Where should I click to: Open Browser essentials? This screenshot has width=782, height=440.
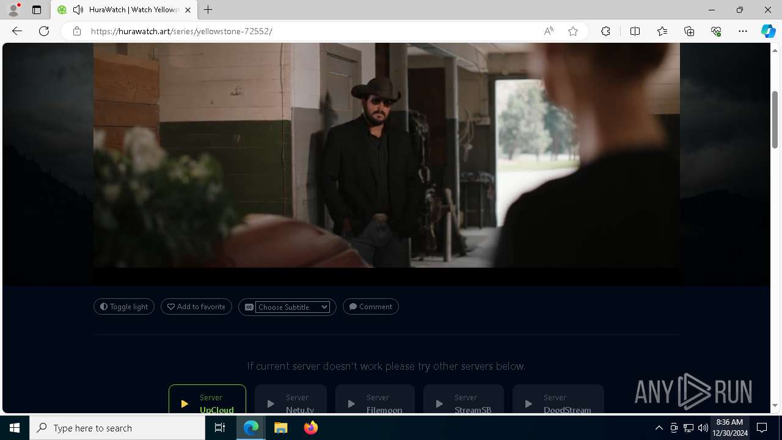click(716, 31)
